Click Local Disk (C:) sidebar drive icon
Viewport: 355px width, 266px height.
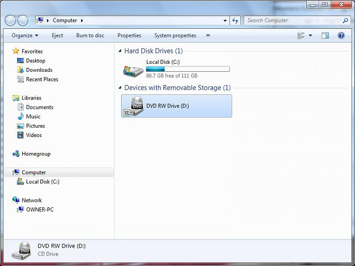point(20,181)
